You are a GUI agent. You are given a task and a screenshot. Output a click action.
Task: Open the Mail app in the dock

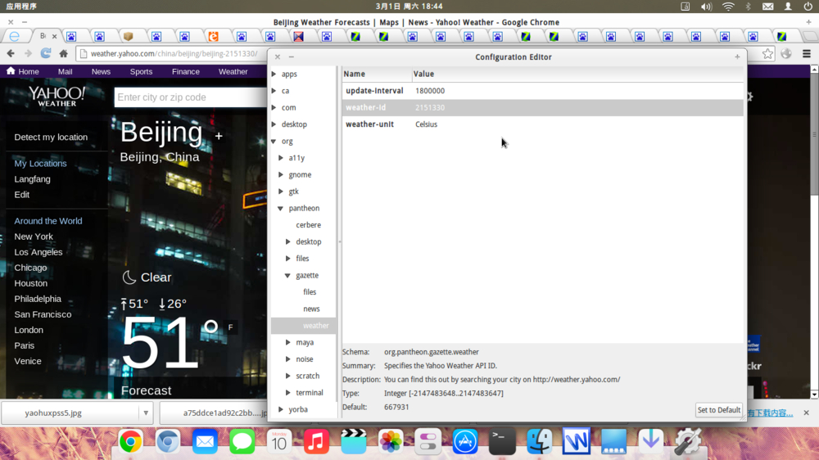[205, 442]
